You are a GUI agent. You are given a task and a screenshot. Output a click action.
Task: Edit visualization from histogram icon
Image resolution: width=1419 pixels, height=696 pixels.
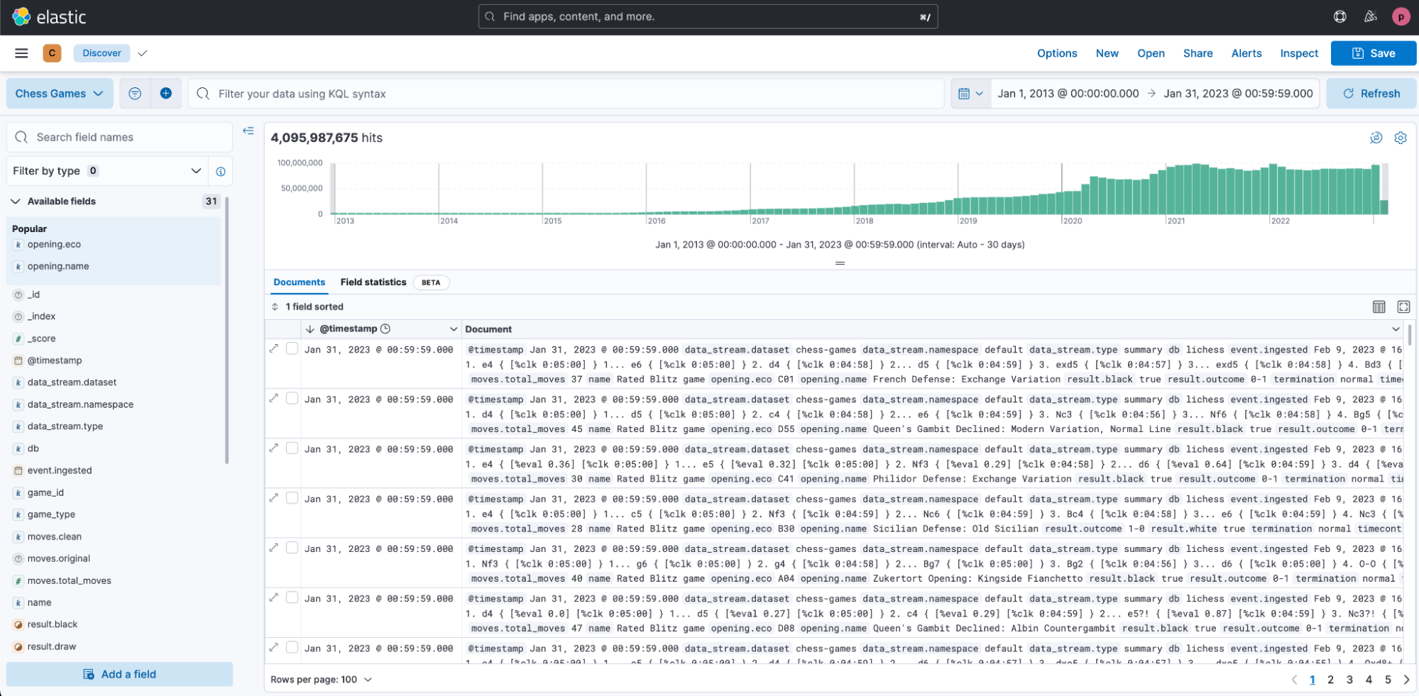tap(1376, 138)
